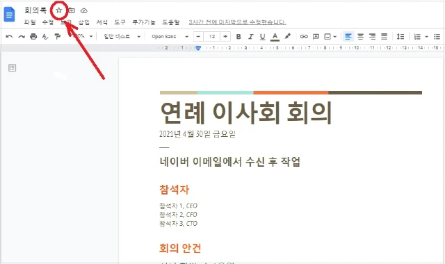Run spelling and grammar check
Screen dimensions: 445x264
tap(45, 37)
